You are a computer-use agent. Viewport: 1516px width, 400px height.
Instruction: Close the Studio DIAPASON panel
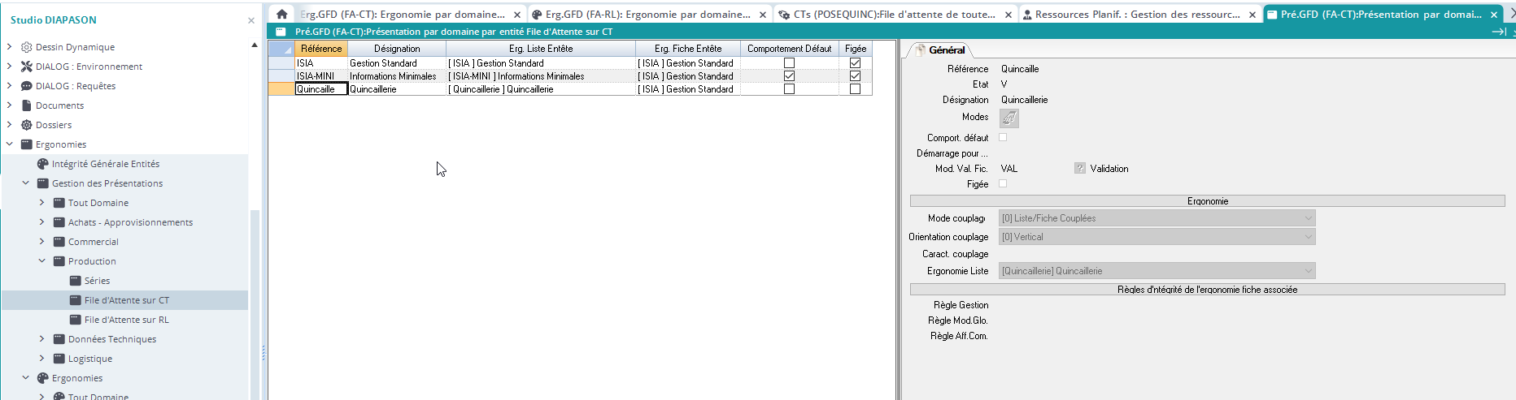pos(250,20)
